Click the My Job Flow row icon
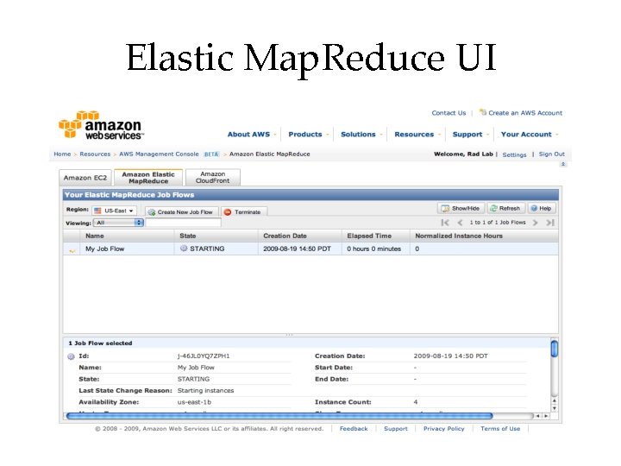The image size is (621, 466). 72,250
